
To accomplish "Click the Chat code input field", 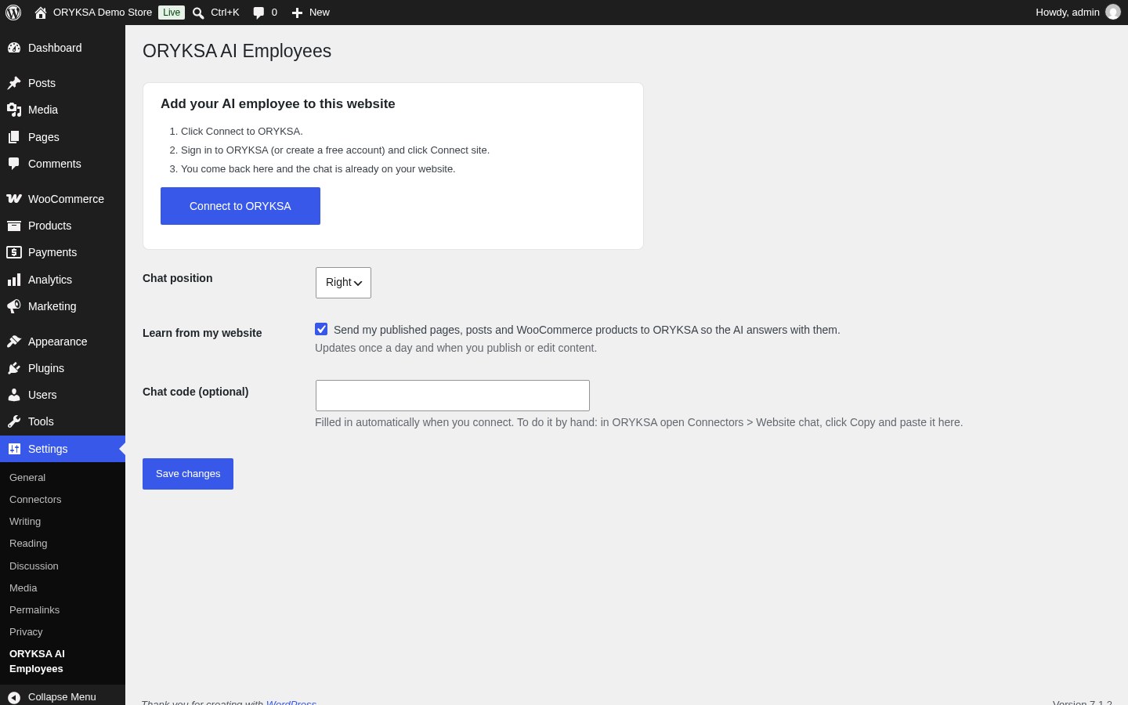I will pos(453,396).
